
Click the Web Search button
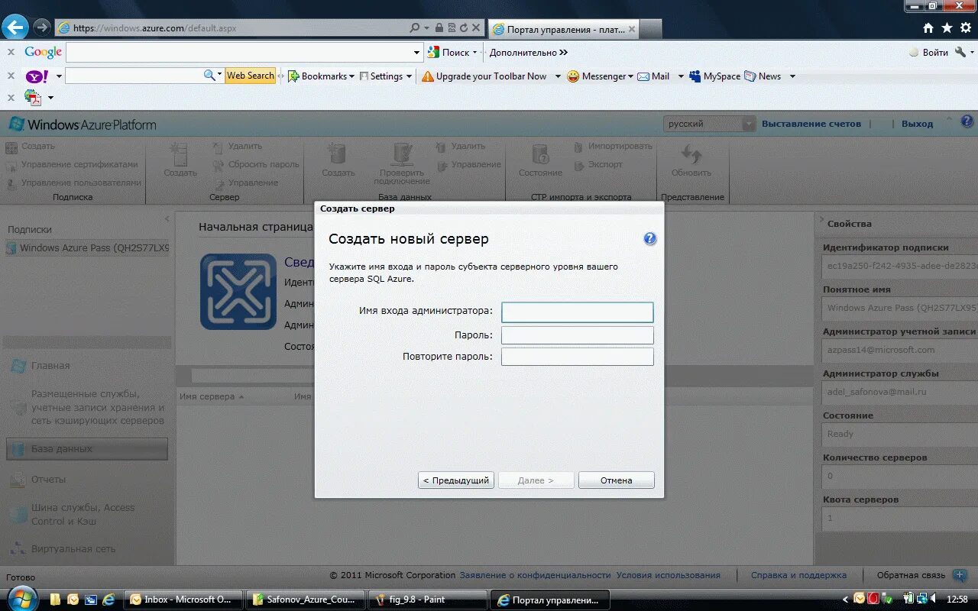pos(250,76)
